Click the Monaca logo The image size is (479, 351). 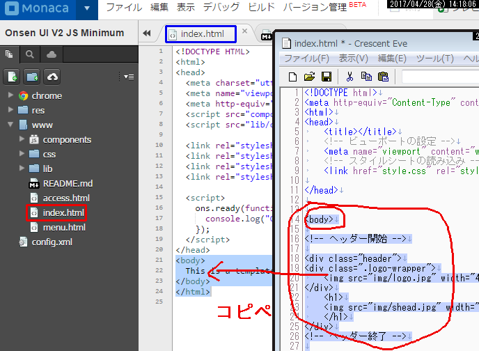(x=38, y=8)
